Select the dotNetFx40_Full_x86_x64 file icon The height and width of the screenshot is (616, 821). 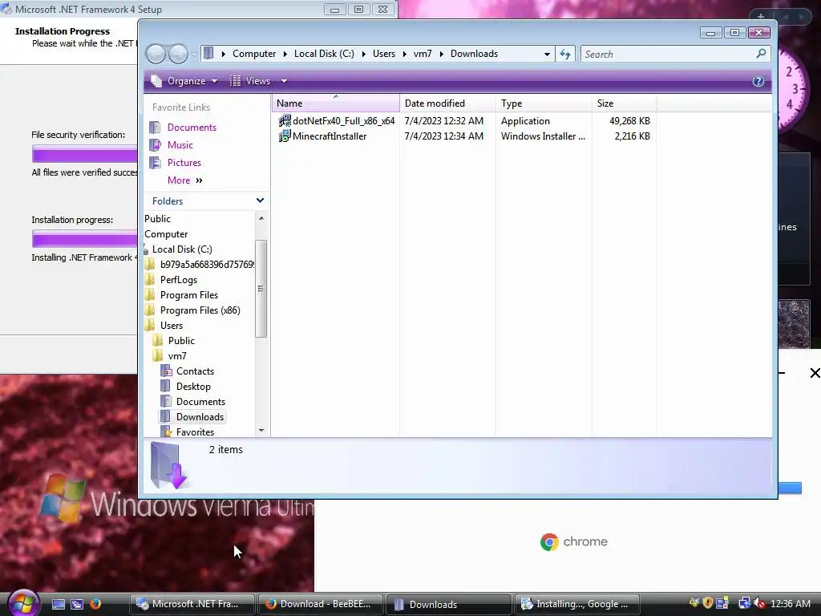285,121
